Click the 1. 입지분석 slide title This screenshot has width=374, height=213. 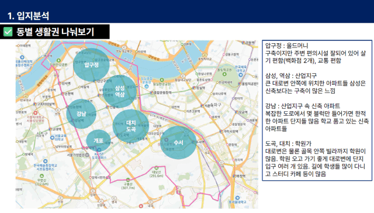[x=28, y=16]
